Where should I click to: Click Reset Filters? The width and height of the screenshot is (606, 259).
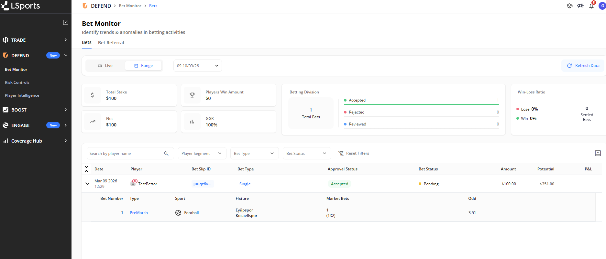coord(354,153)
